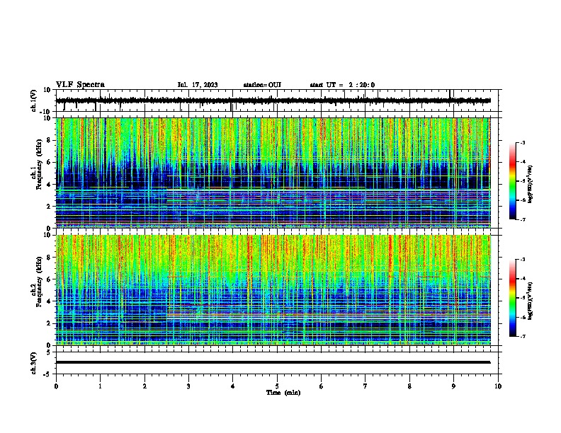Click the 8 kHz tick on ch.2 spectrogram
The width and height of the screenshot is (561, 433).
[x=49, y=258]
